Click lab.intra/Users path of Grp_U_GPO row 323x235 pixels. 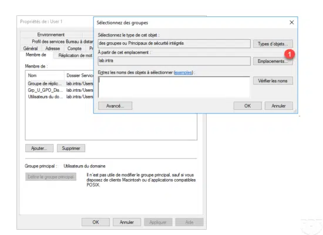pos(79,90)
